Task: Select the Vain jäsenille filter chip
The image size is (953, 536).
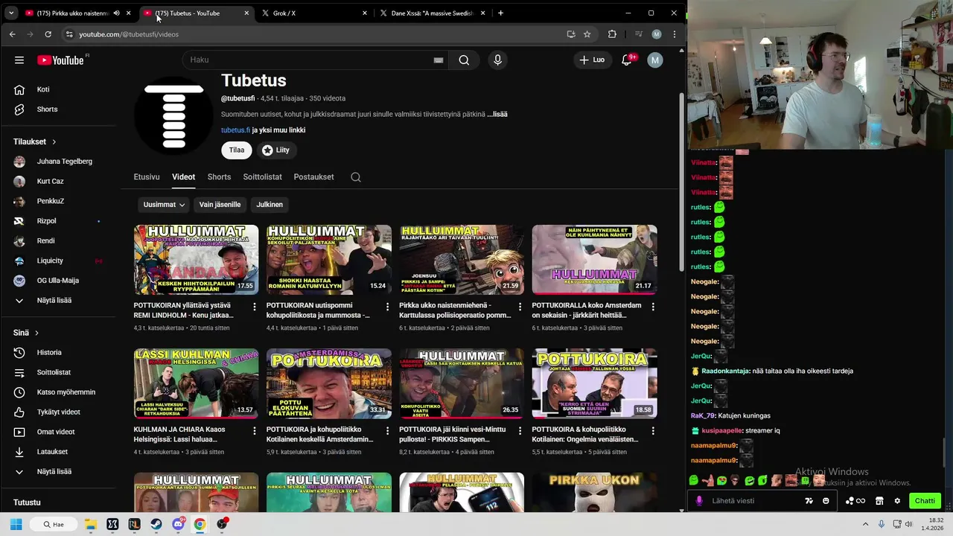Action: point(220,205)
